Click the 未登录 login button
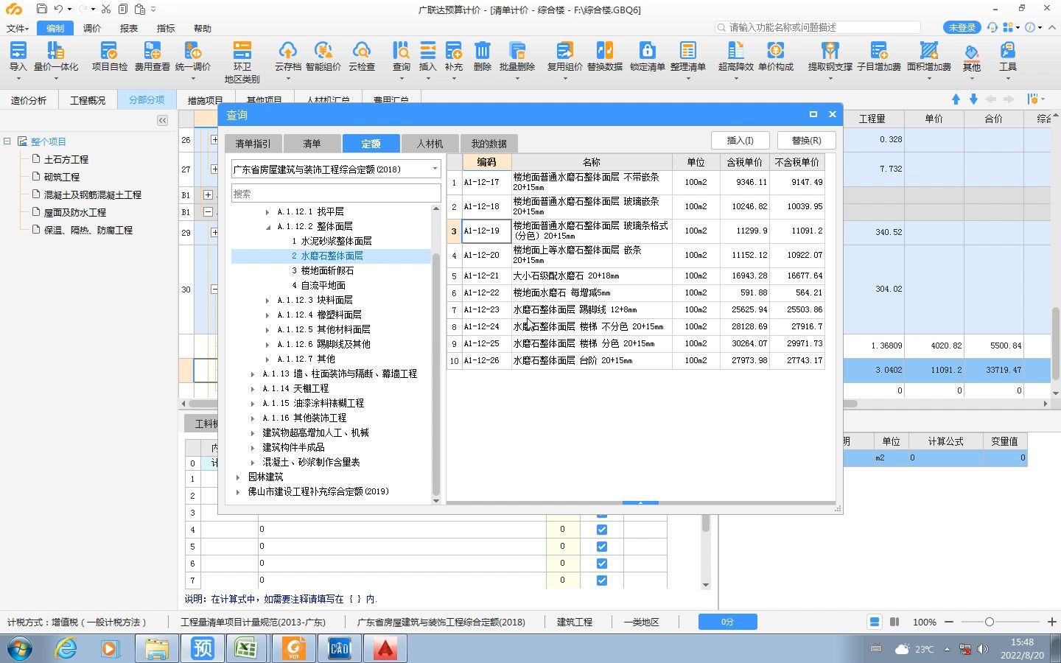This screenshot has height=663, width=1061. (962, 27)
